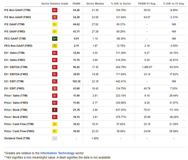Click the -93.53% diff to 5Y average
The height and width of the screenshot is (160, 188).
click(x=174, y=67)
